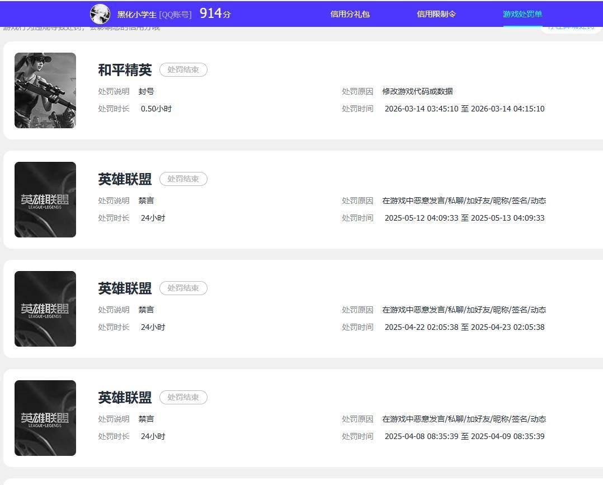
Task: Select the 游戏处罚单 tab
Action: [x=522, y=14]
